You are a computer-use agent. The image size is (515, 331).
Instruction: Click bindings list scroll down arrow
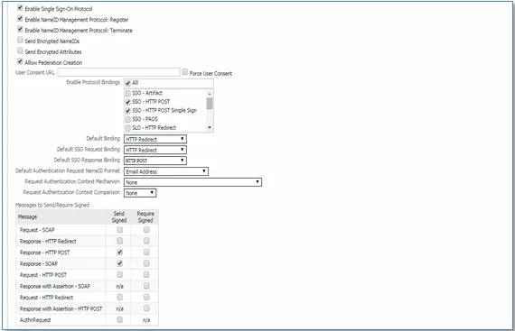coord(210,128)
